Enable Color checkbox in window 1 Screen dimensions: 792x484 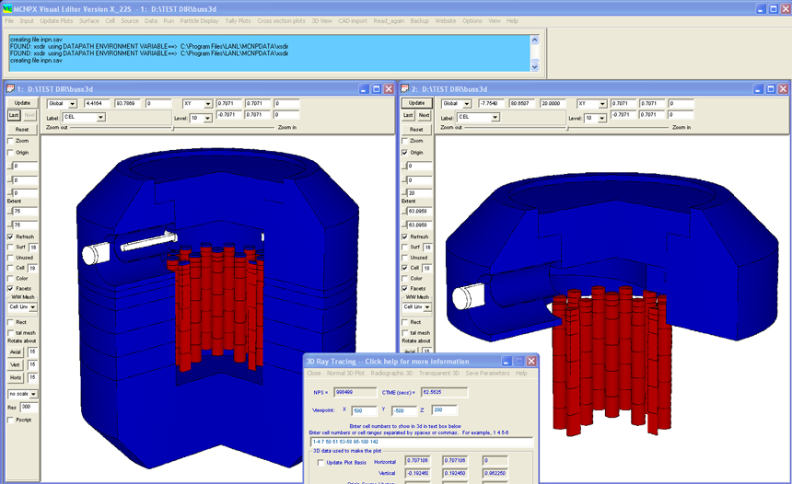11,278
